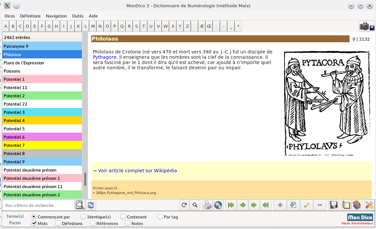Open the Outils menu
The width and height of the screenshot is (376, 229).
[78, 16]
